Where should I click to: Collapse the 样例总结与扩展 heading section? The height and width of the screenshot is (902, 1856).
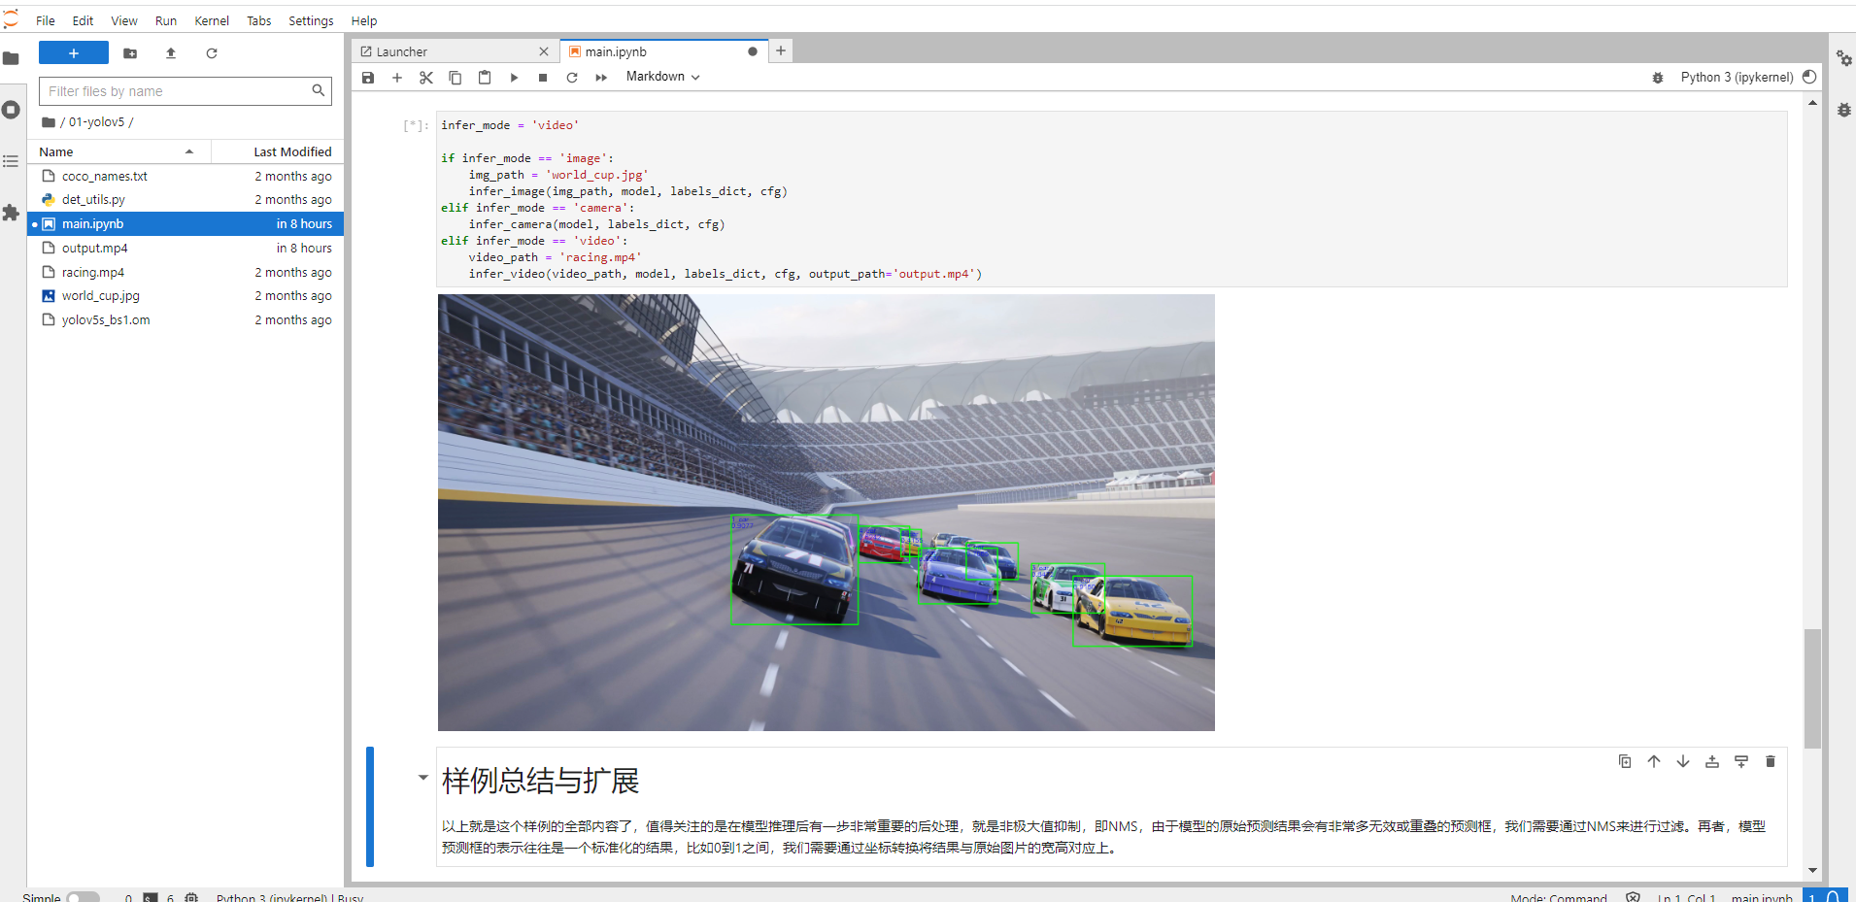(423, 778)
